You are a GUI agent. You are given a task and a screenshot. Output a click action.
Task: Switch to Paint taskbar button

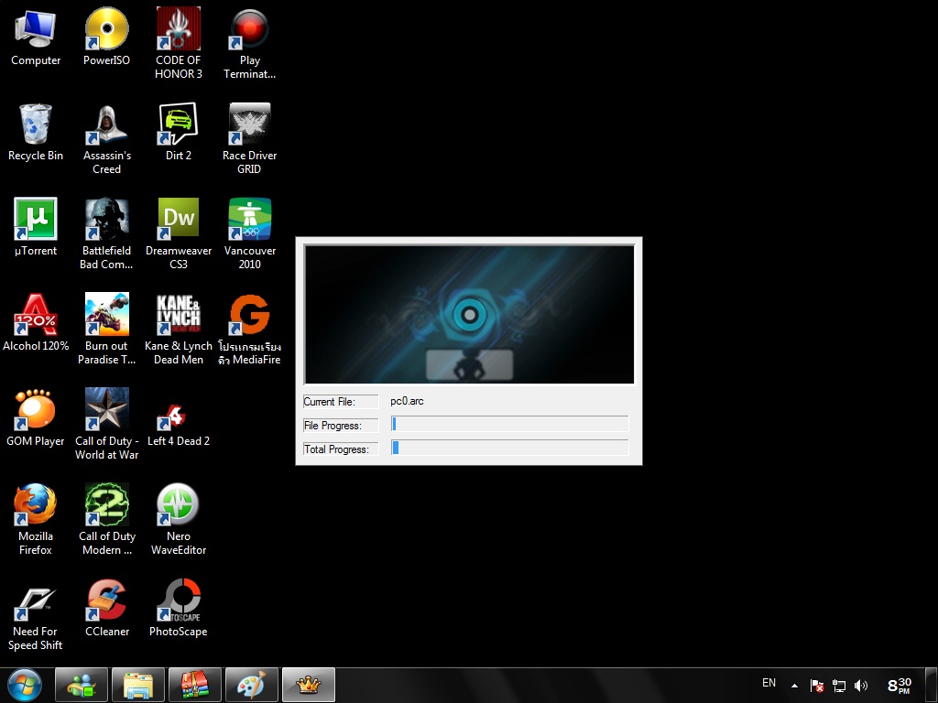252,685
